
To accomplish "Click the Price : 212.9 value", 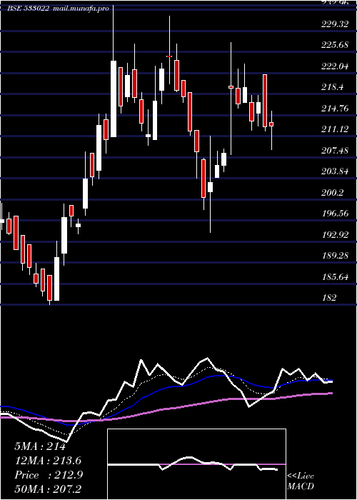I will (x=49, y=475).
